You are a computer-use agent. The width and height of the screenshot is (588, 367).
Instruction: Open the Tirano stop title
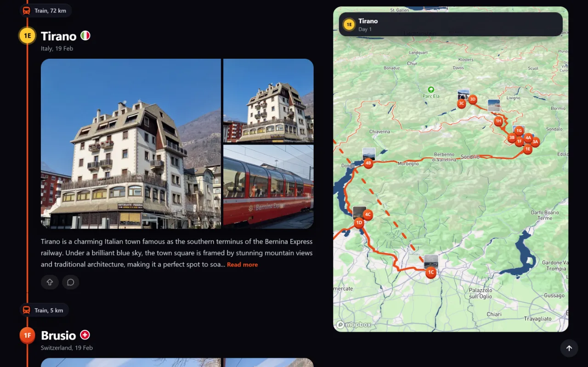coord(58,36)
